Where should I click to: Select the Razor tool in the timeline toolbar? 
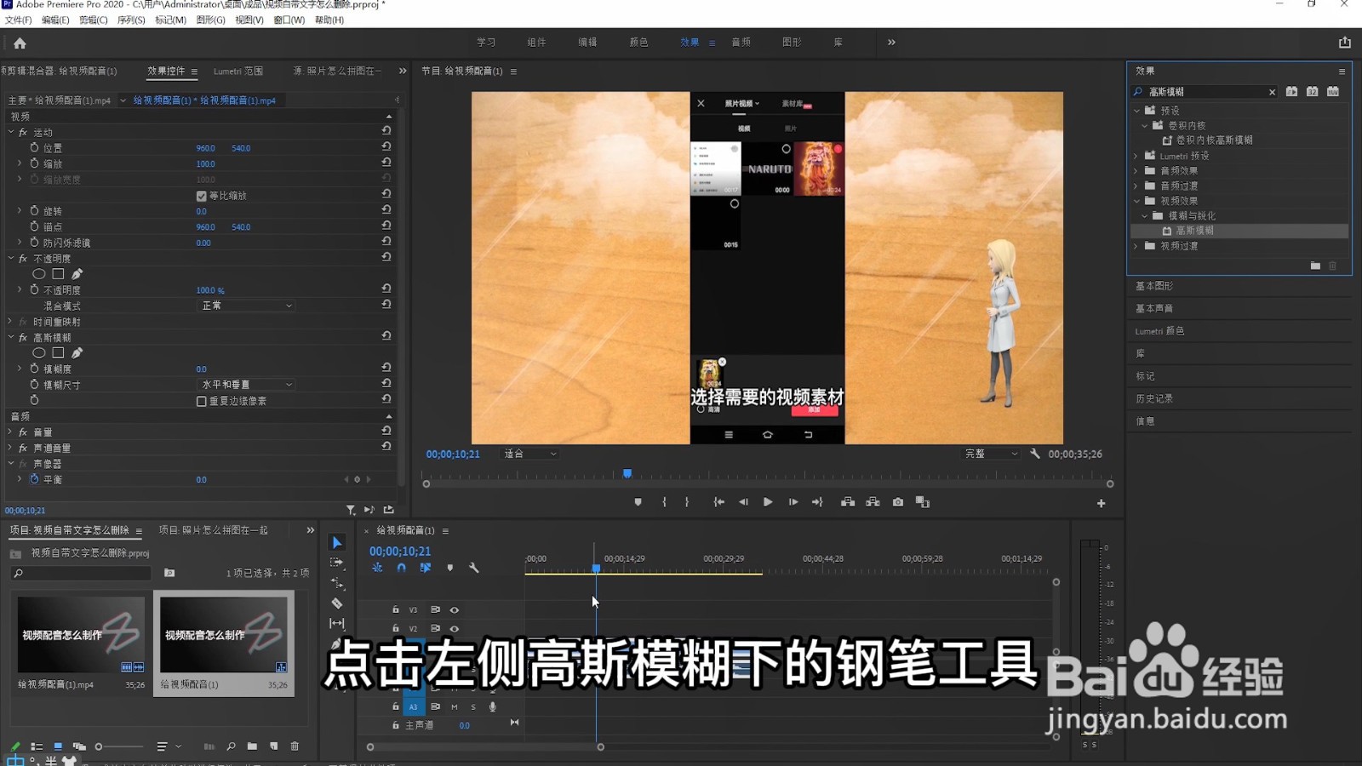point(337,603)
